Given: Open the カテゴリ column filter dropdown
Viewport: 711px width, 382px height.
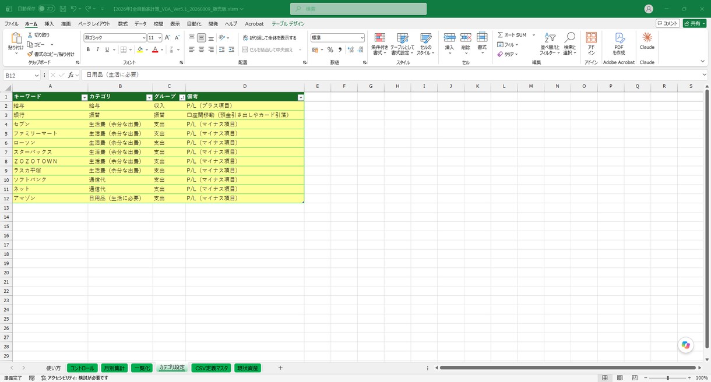Looking at the screenshot, I should (x=149, y=97).
